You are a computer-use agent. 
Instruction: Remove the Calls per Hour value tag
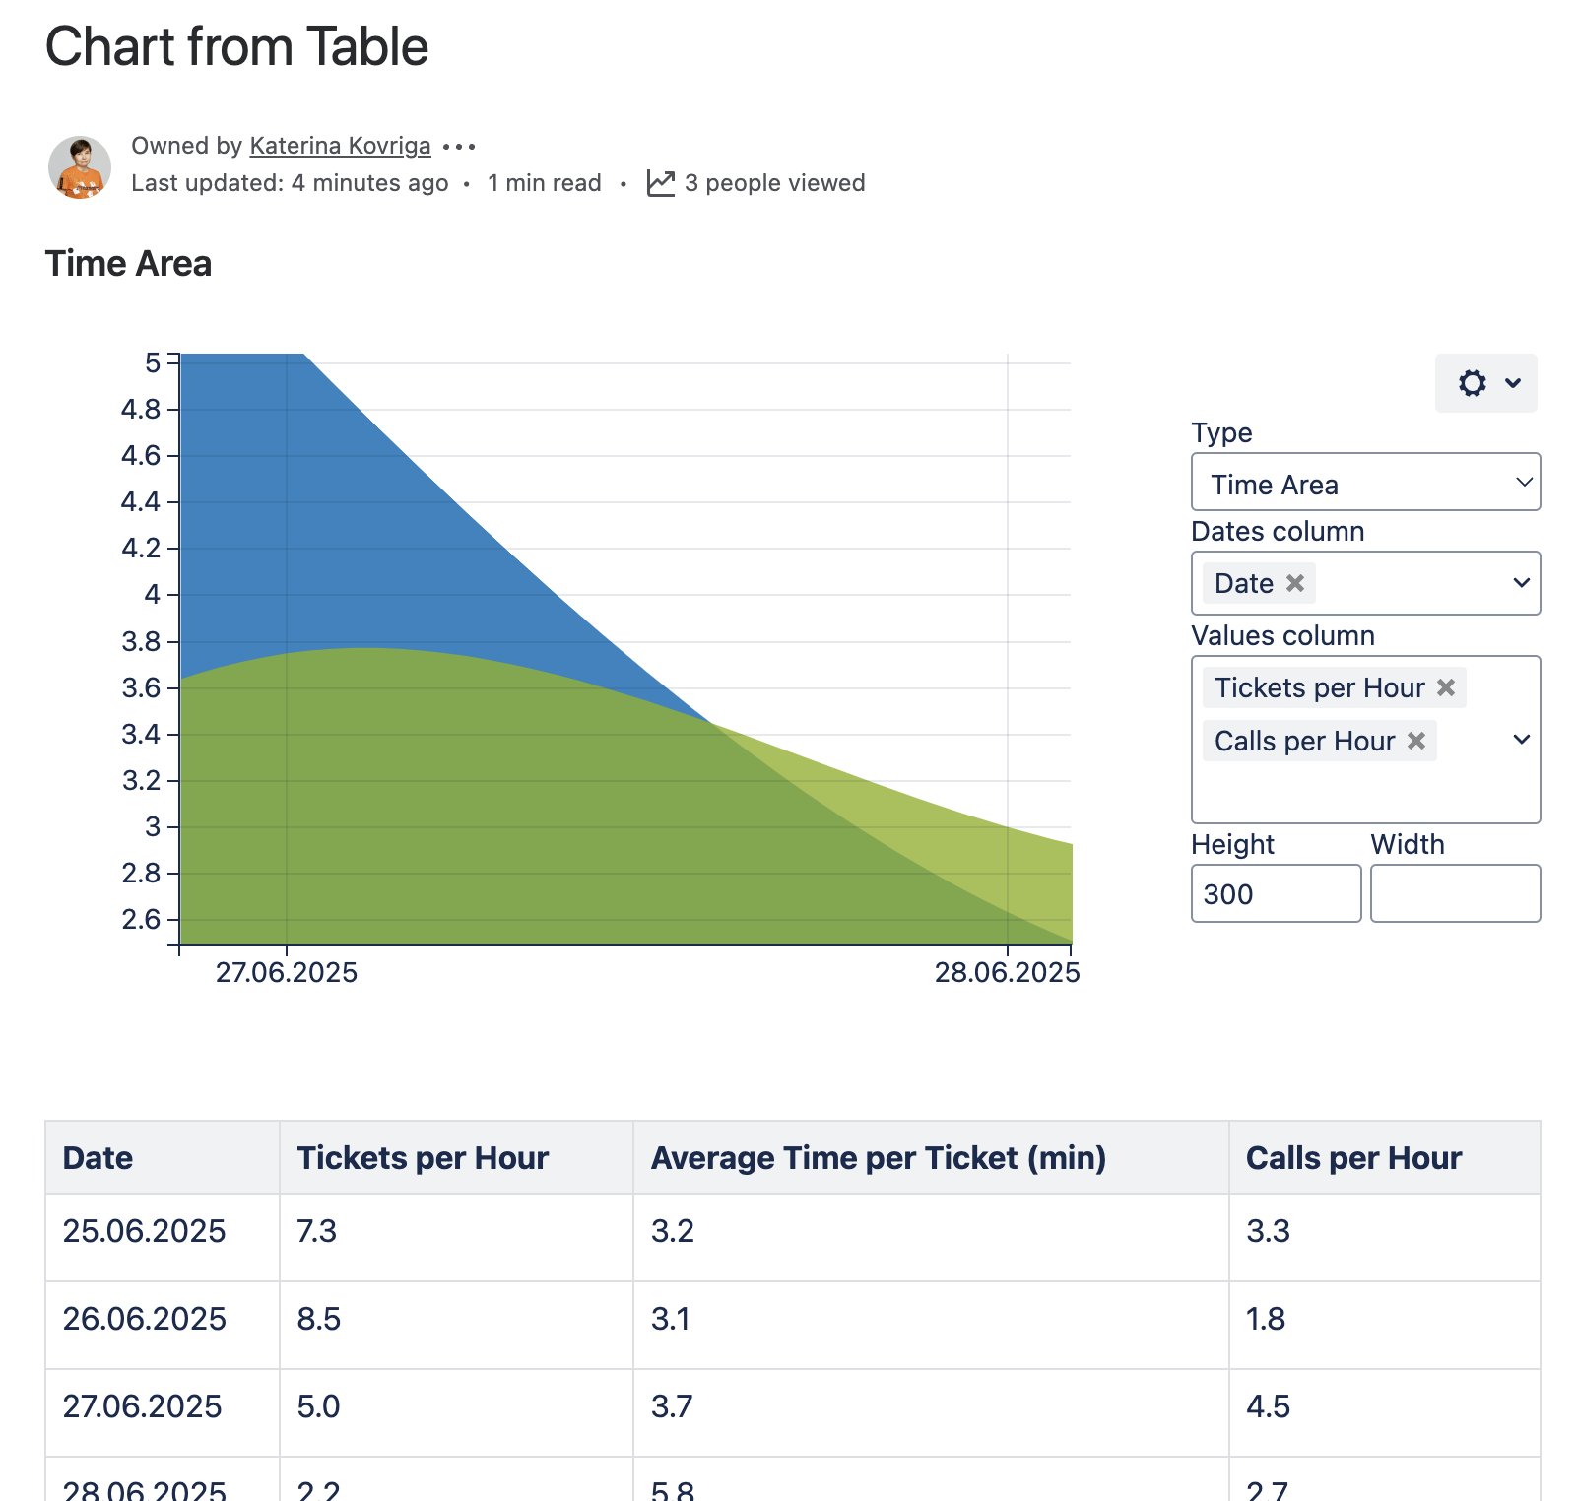(1416, 741)
